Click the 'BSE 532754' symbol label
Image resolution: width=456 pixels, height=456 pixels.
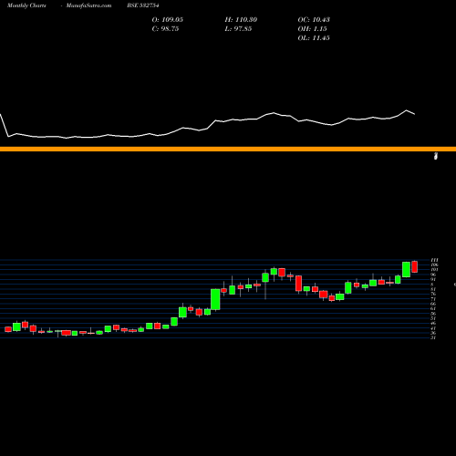[143, 5]
